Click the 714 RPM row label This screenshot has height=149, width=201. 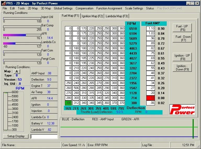134,98
